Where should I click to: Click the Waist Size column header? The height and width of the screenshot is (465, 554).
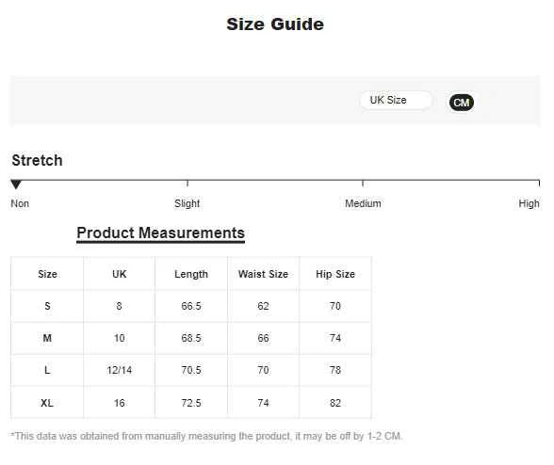click(x=263, y=274)
